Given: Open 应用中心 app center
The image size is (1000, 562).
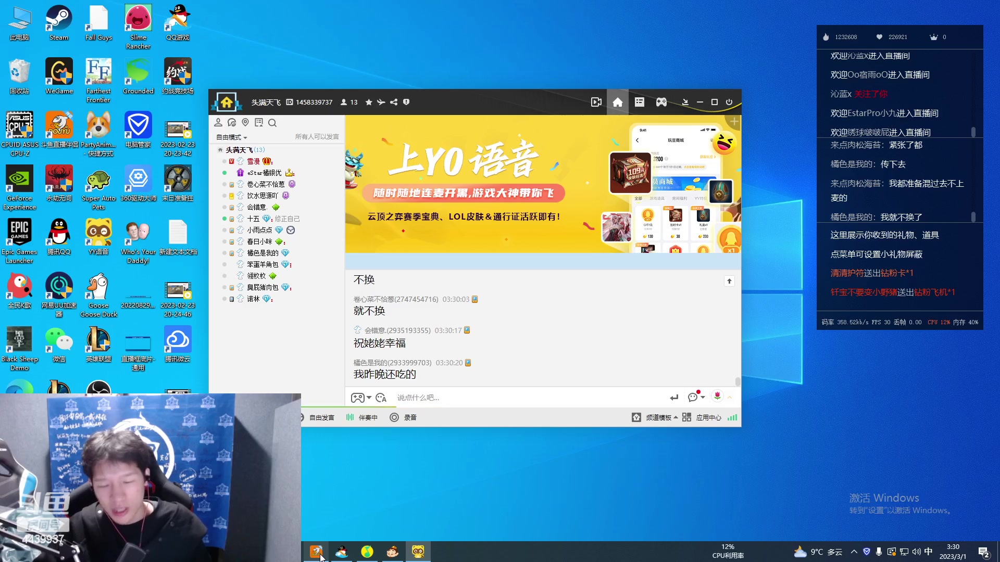Looking at the screenshot, I should pyautogui.click(x=702, y=417).
